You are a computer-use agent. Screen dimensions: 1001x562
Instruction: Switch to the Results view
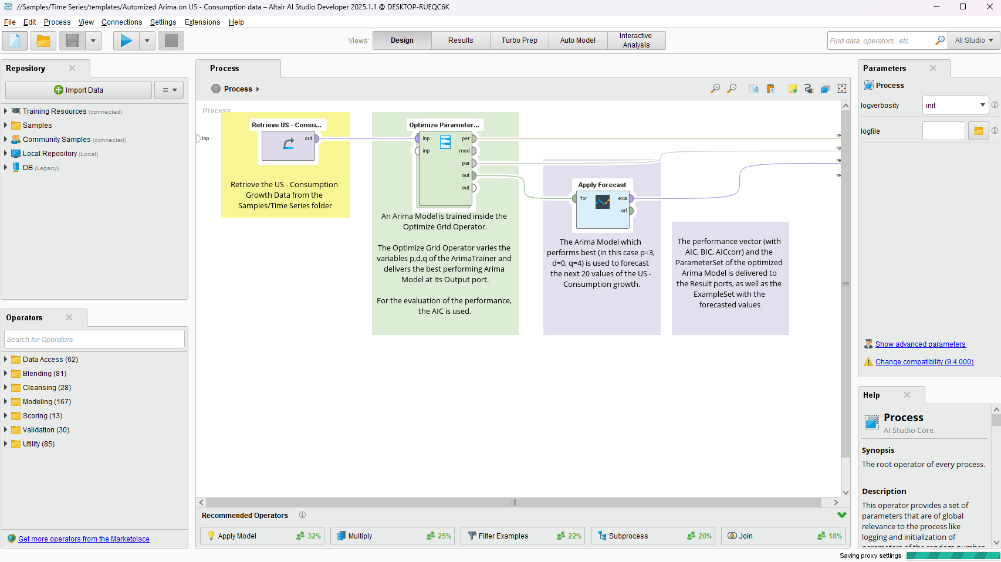[x=461, y=40]
